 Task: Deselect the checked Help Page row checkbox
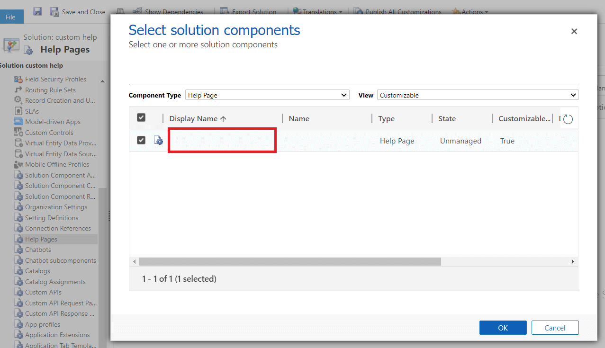pos(141,140)
